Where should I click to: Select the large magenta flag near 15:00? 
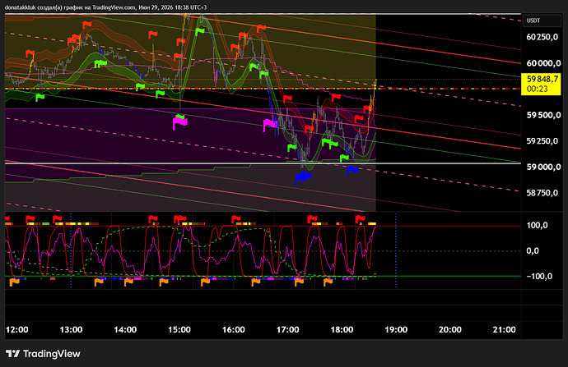[x=179, y=123]
